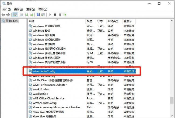Select the Windows 备份 service
Screen dimensions: 175x118
click(x=41, y=31)
